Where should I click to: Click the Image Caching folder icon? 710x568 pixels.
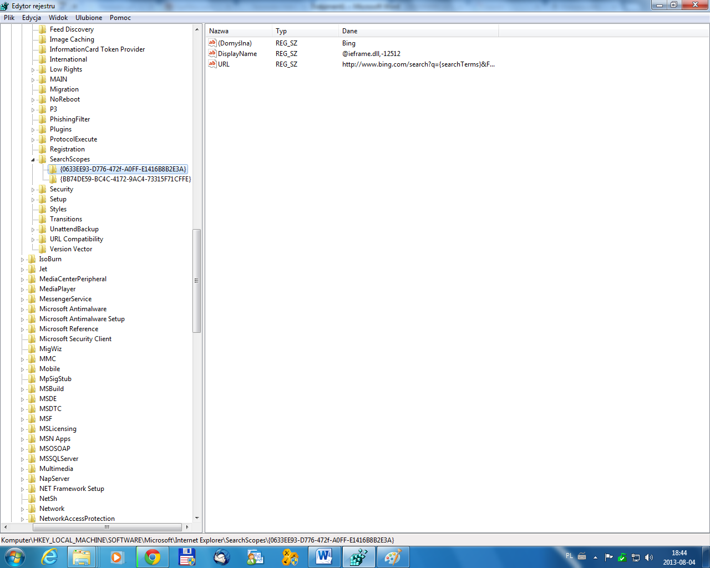(43, 39)
